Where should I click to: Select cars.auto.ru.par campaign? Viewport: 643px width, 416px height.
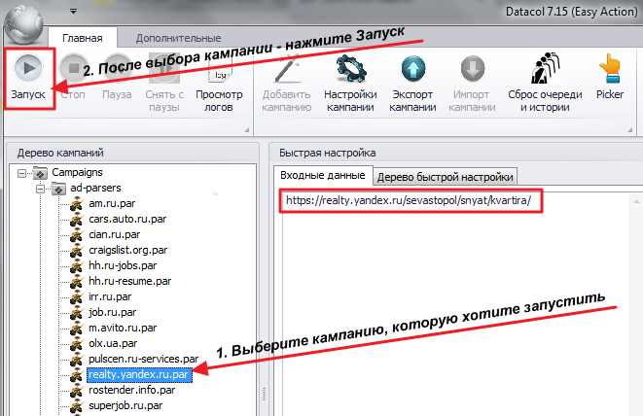point(127,219)
